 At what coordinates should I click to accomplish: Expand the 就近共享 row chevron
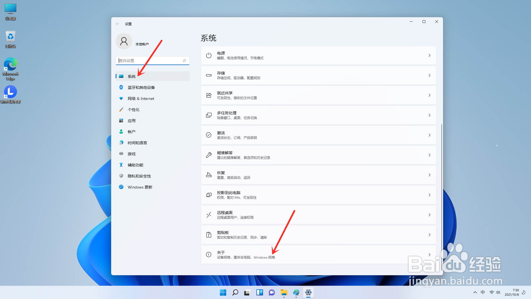coord(430,95)
